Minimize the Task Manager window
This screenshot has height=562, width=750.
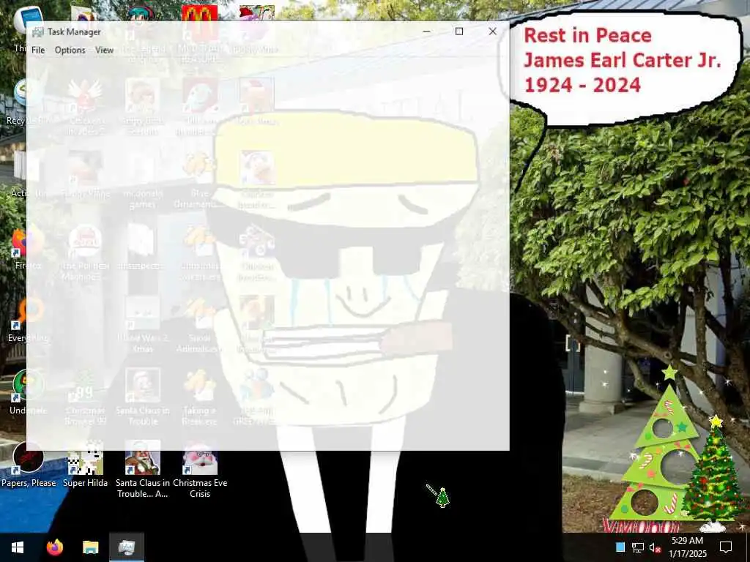pyautogui.click(x=426, y=31)
